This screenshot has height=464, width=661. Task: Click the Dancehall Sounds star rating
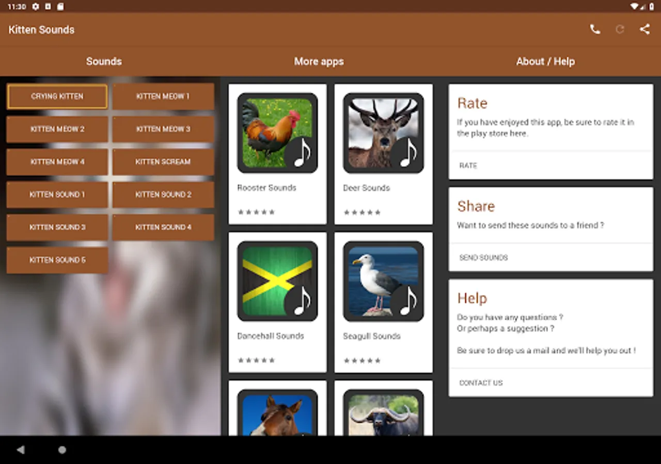(257, 360)
